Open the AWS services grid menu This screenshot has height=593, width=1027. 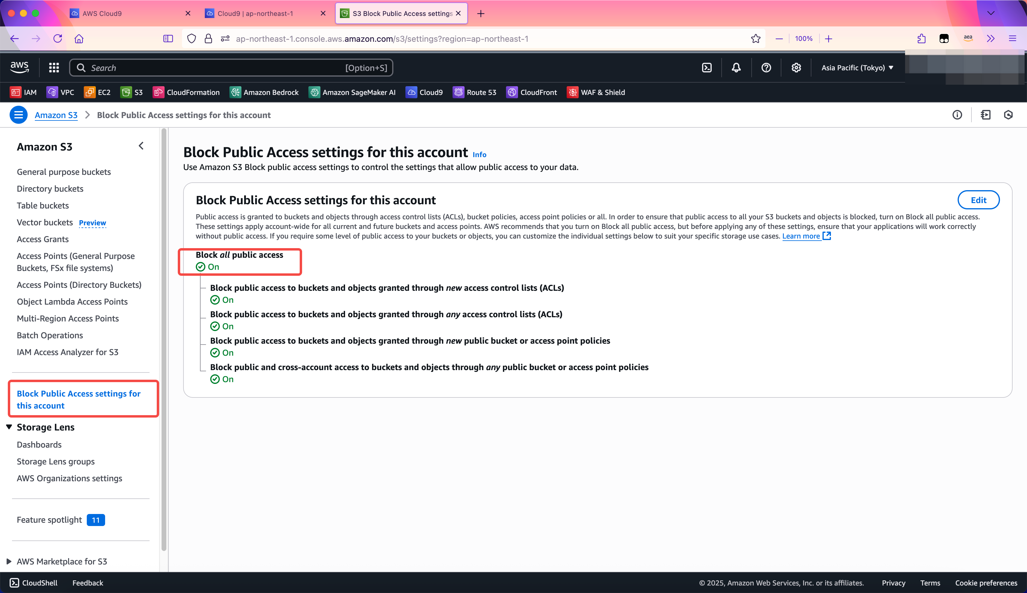(54, 68)
